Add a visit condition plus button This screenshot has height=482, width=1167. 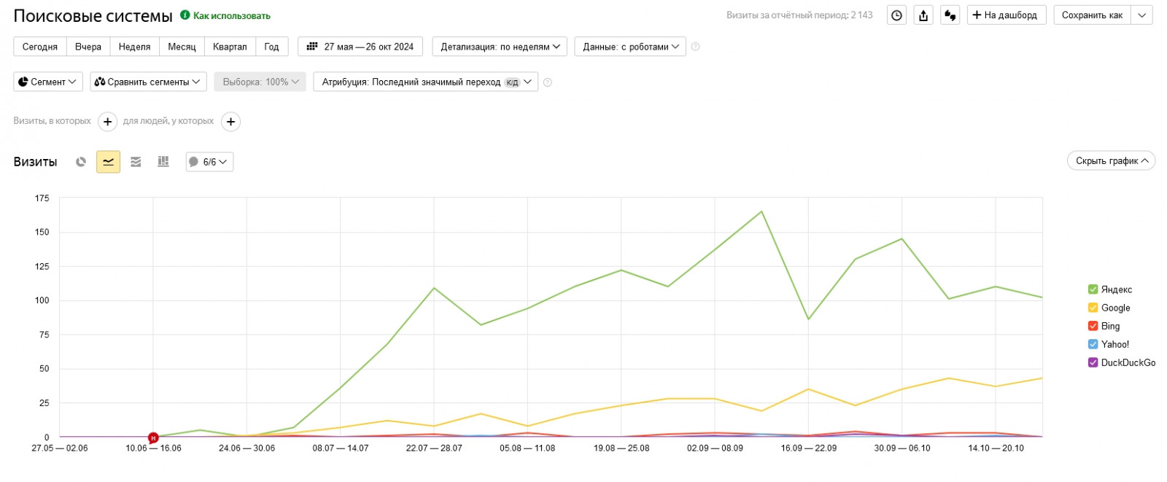click(107, 122)
